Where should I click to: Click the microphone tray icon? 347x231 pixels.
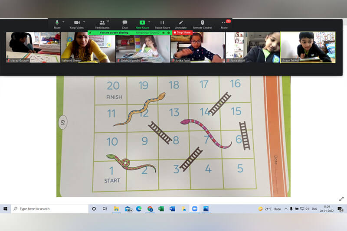(x=291, y=208)
